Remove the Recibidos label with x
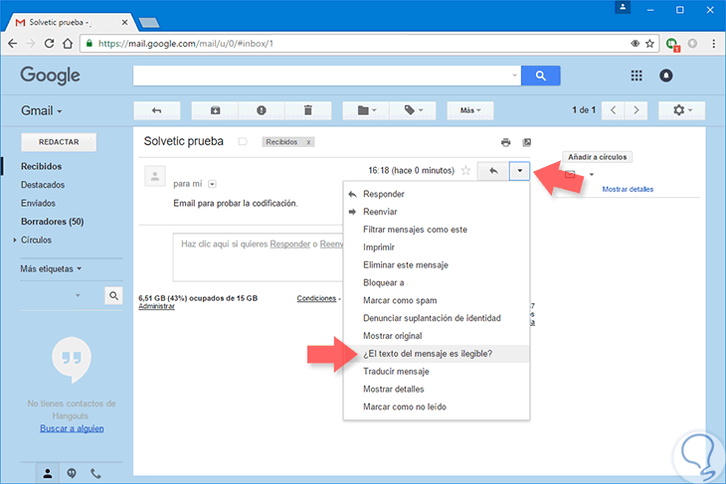The width and height of the screenshot is (726, 484). (308, 142)
